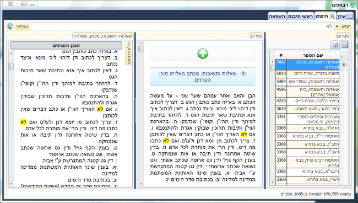The width and height of the screenshot is (358, 203).
Task: Click the books list scrollbar up arrow
Action: tap(272, 62)
